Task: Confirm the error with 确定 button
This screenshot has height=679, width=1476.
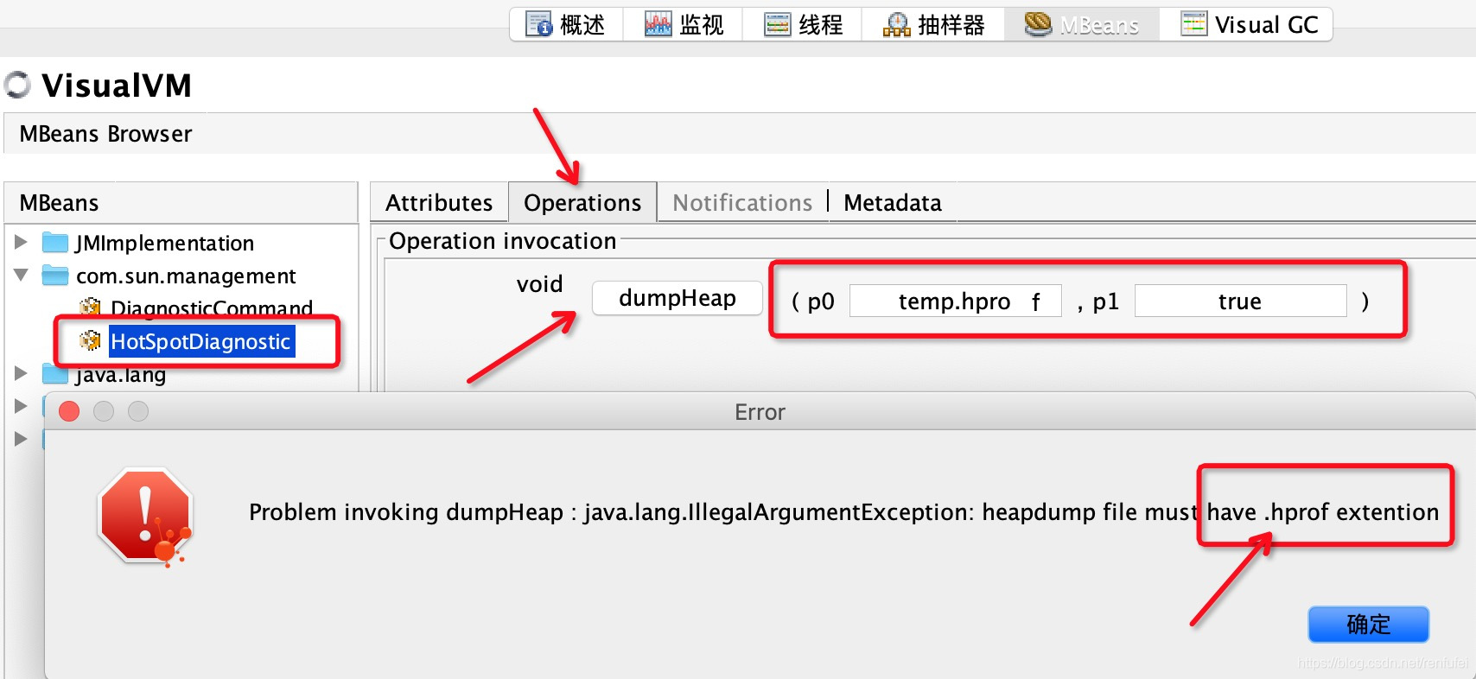Action: coord(1369,624)
